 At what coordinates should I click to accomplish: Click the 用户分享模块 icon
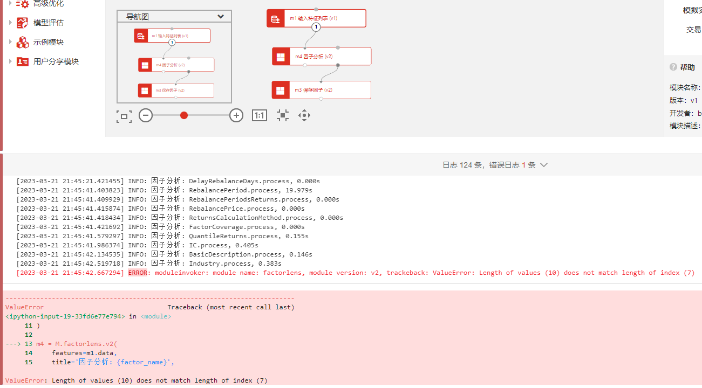[22, 61]
